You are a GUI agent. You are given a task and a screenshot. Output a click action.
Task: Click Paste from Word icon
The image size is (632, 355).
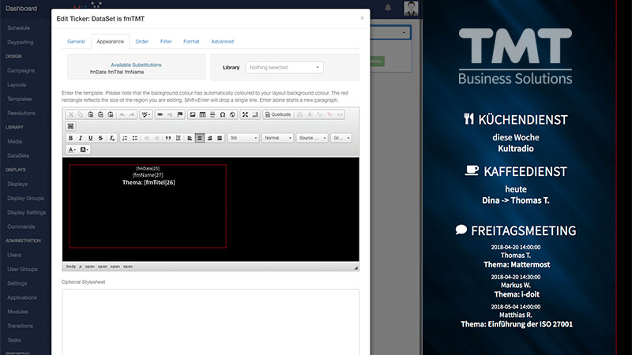click(x=110, y=114)
